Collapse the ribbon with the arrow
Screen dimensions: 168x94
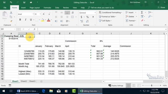166,25
